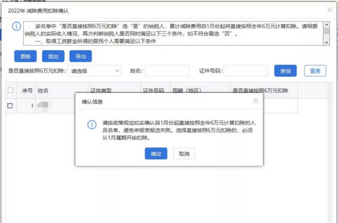
Task: Open the 是否直接按照6万元扣除 dropdown
Action: (94, 71)
